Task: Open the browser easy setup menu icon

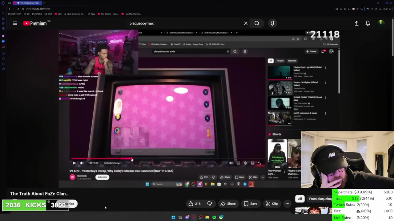Action: click(390, 9)
